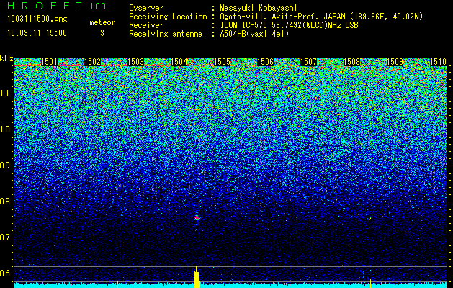Click the Ovserver label
This screenshot has width=453, height=288.
point(146,9)
